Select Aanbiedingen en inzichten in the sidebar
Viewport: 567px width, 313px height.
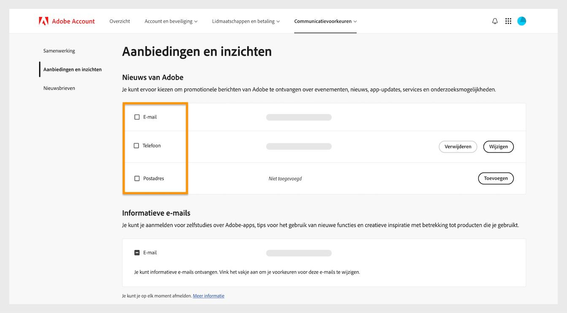pyautogui.click(x=73, y=69)
